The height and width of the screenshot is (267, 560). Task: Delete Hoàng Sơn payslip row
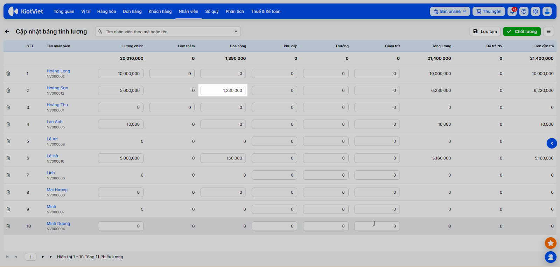tap(8, 90)
